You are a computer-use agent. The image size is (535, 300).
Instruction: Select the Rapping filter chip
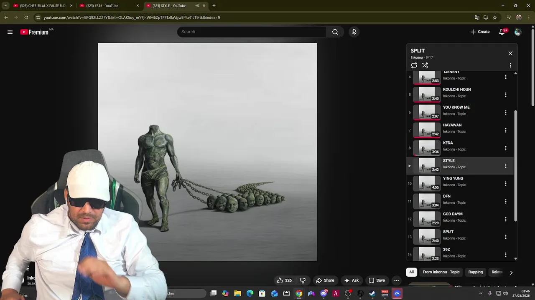475,272
